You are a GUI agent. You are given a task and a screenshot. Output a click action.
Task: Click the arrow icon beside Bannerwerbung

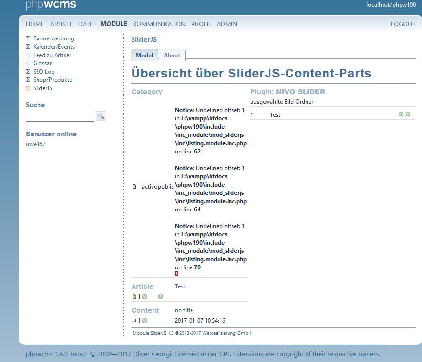[28, 38]
